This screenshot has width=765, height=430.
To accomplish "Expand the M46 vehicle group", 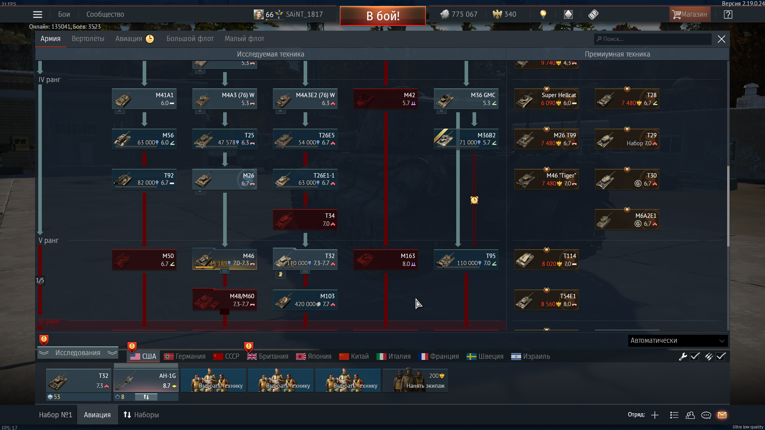I will 225,272.
